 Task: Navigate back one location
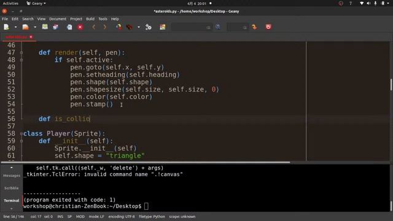click(94, 27)
